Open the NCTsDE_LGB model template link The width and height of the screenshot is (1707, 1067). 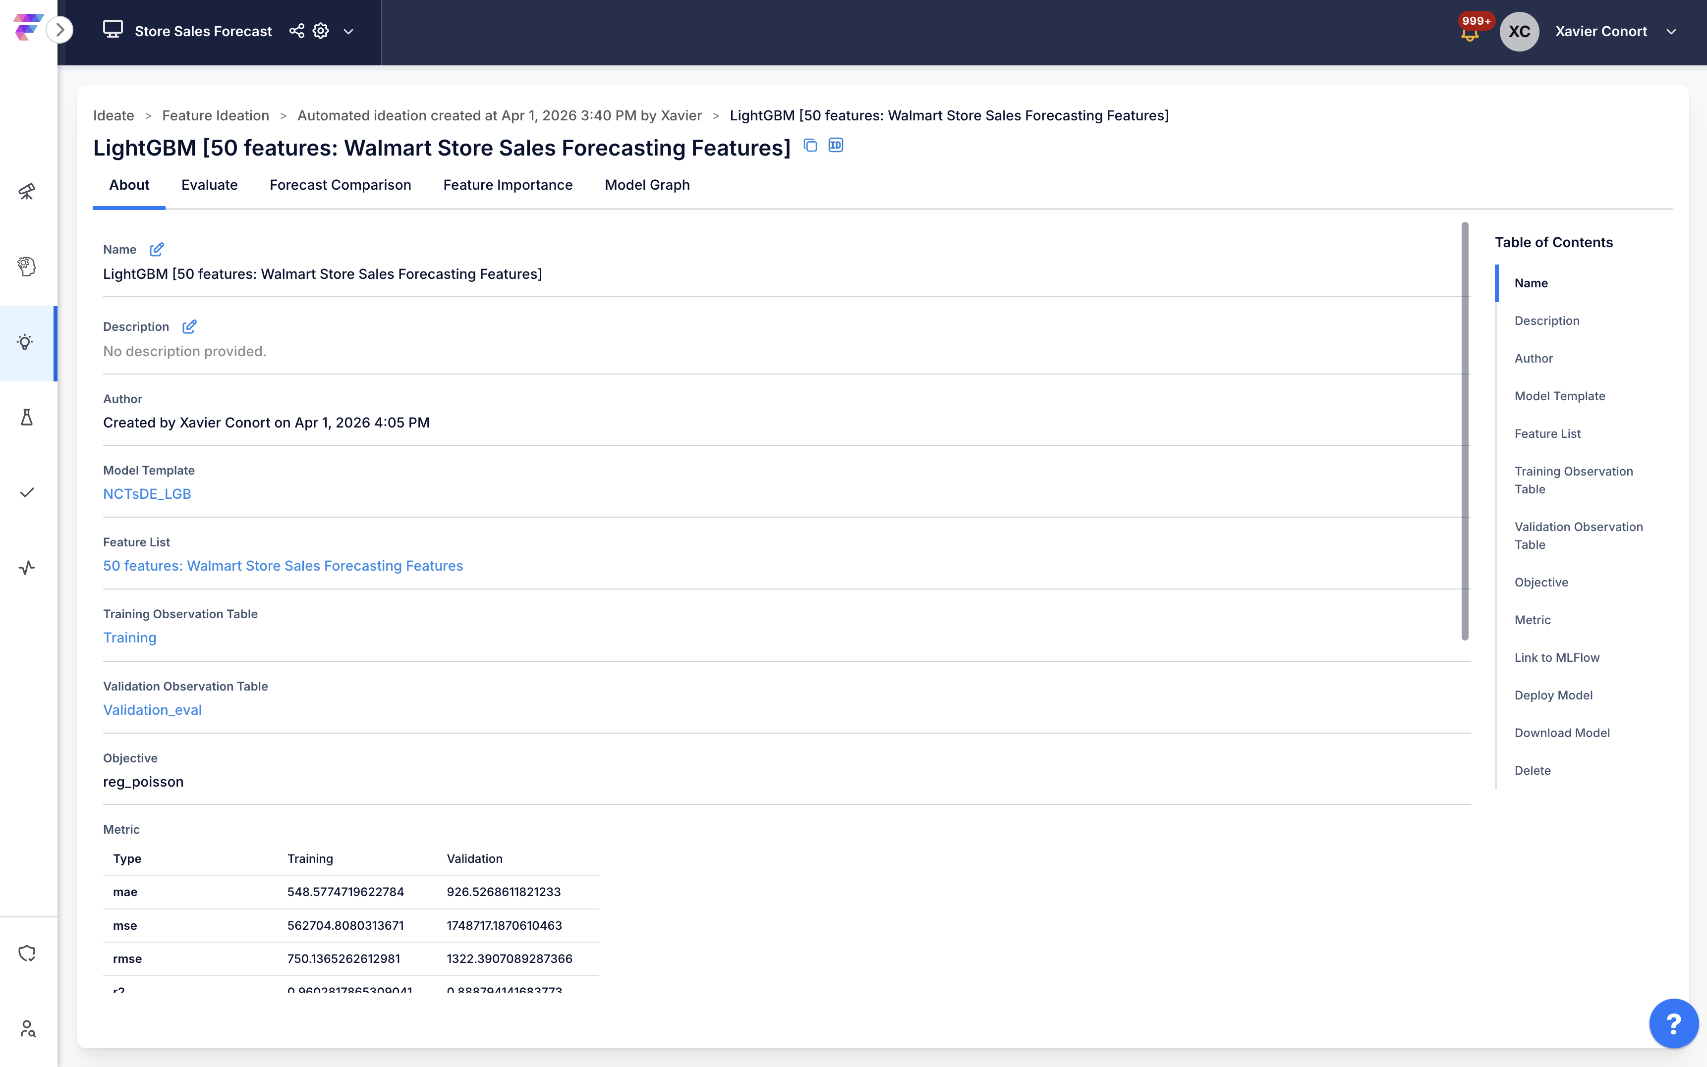click(x=147, y=494)
